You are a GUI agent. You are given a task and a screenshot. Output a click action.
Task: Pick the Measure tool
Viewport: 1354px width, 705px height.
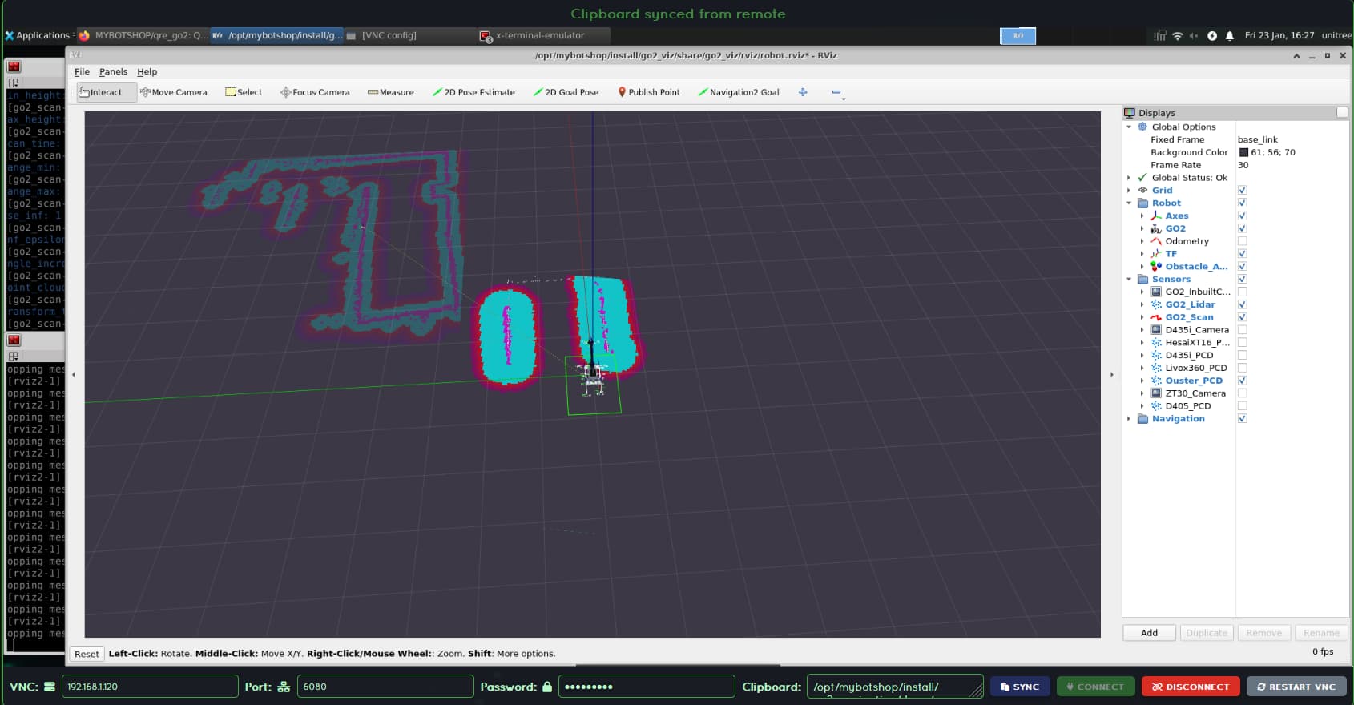click(x=391, y=92)
